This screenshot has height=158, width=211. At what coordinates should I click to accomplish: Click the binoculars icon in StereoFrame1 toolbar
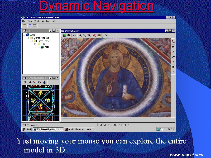tap(69, 35)
